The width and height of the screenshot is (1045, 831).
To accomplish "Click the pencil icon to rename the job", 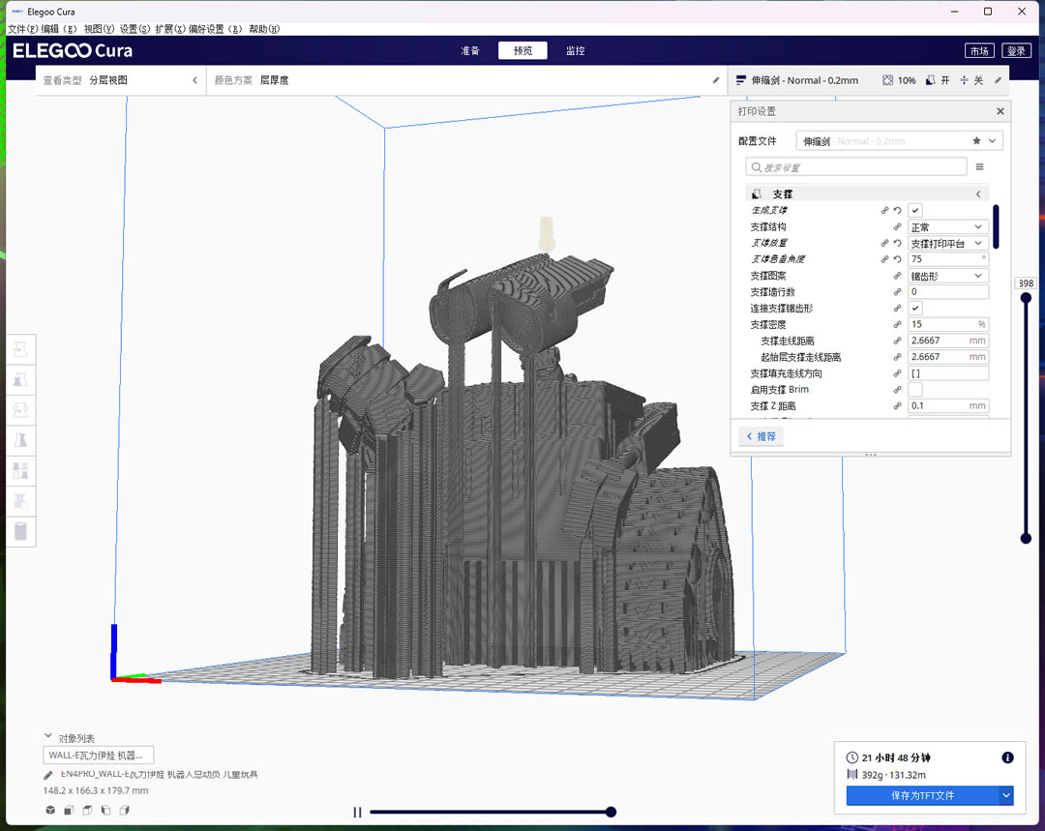I will pyautogui.click(x=48, y=775).
